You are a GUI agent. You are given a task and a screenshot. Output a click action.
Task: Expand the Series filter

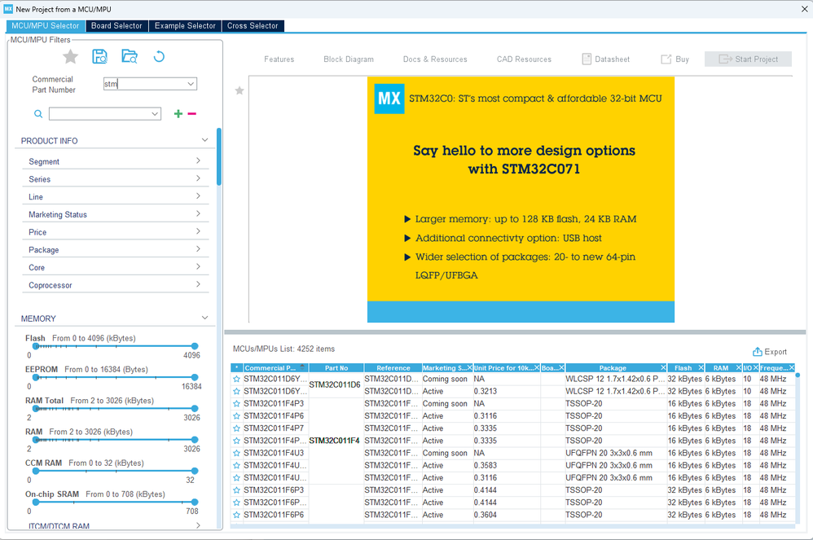click(114, 179)
